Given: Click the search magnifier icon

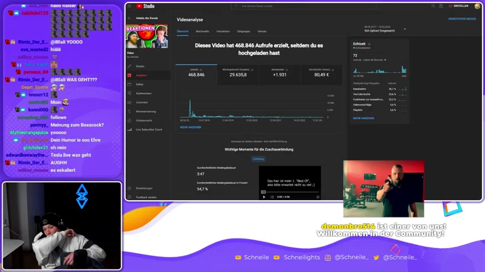Looking at the screenshot, I should point(236,6).
